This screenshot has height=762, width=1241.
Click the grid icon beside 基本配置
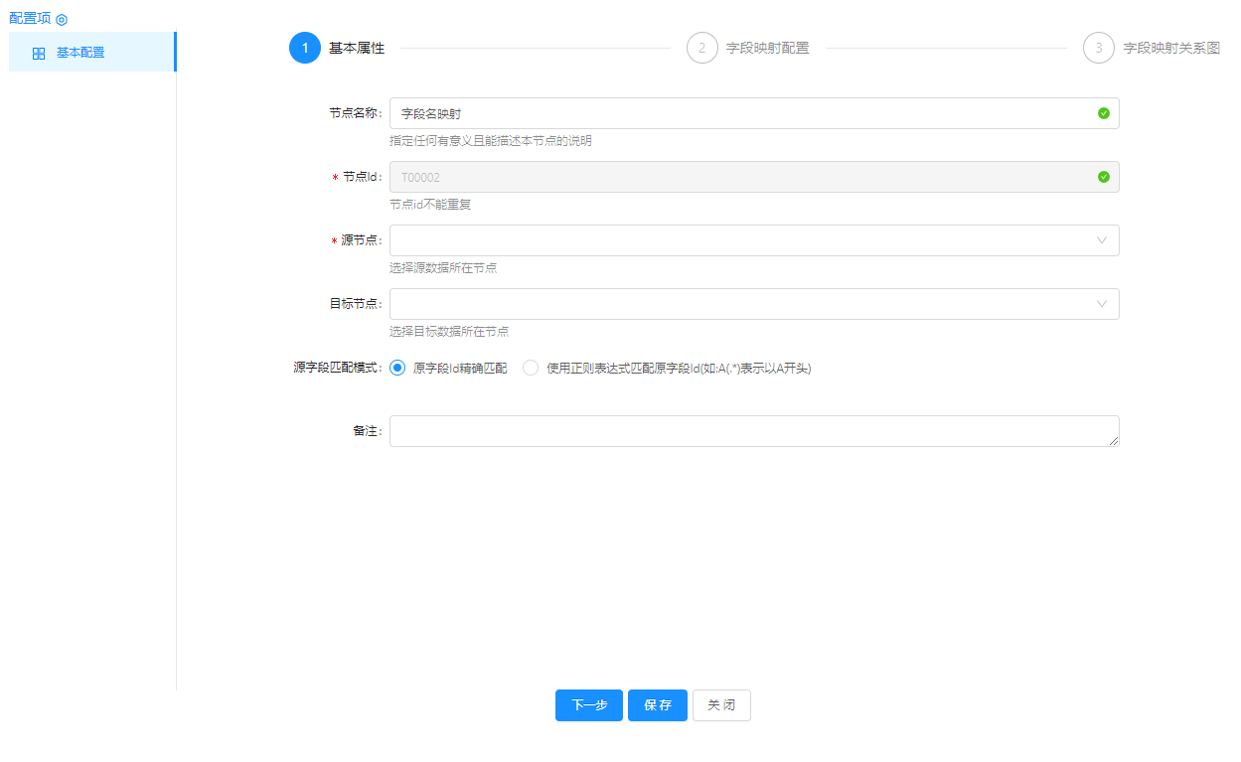coord(39,54)
